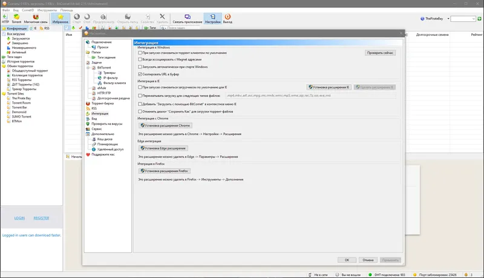Select Прокси in settings tree
This screenshot has width=484, height=278.
tap(103, 47)
